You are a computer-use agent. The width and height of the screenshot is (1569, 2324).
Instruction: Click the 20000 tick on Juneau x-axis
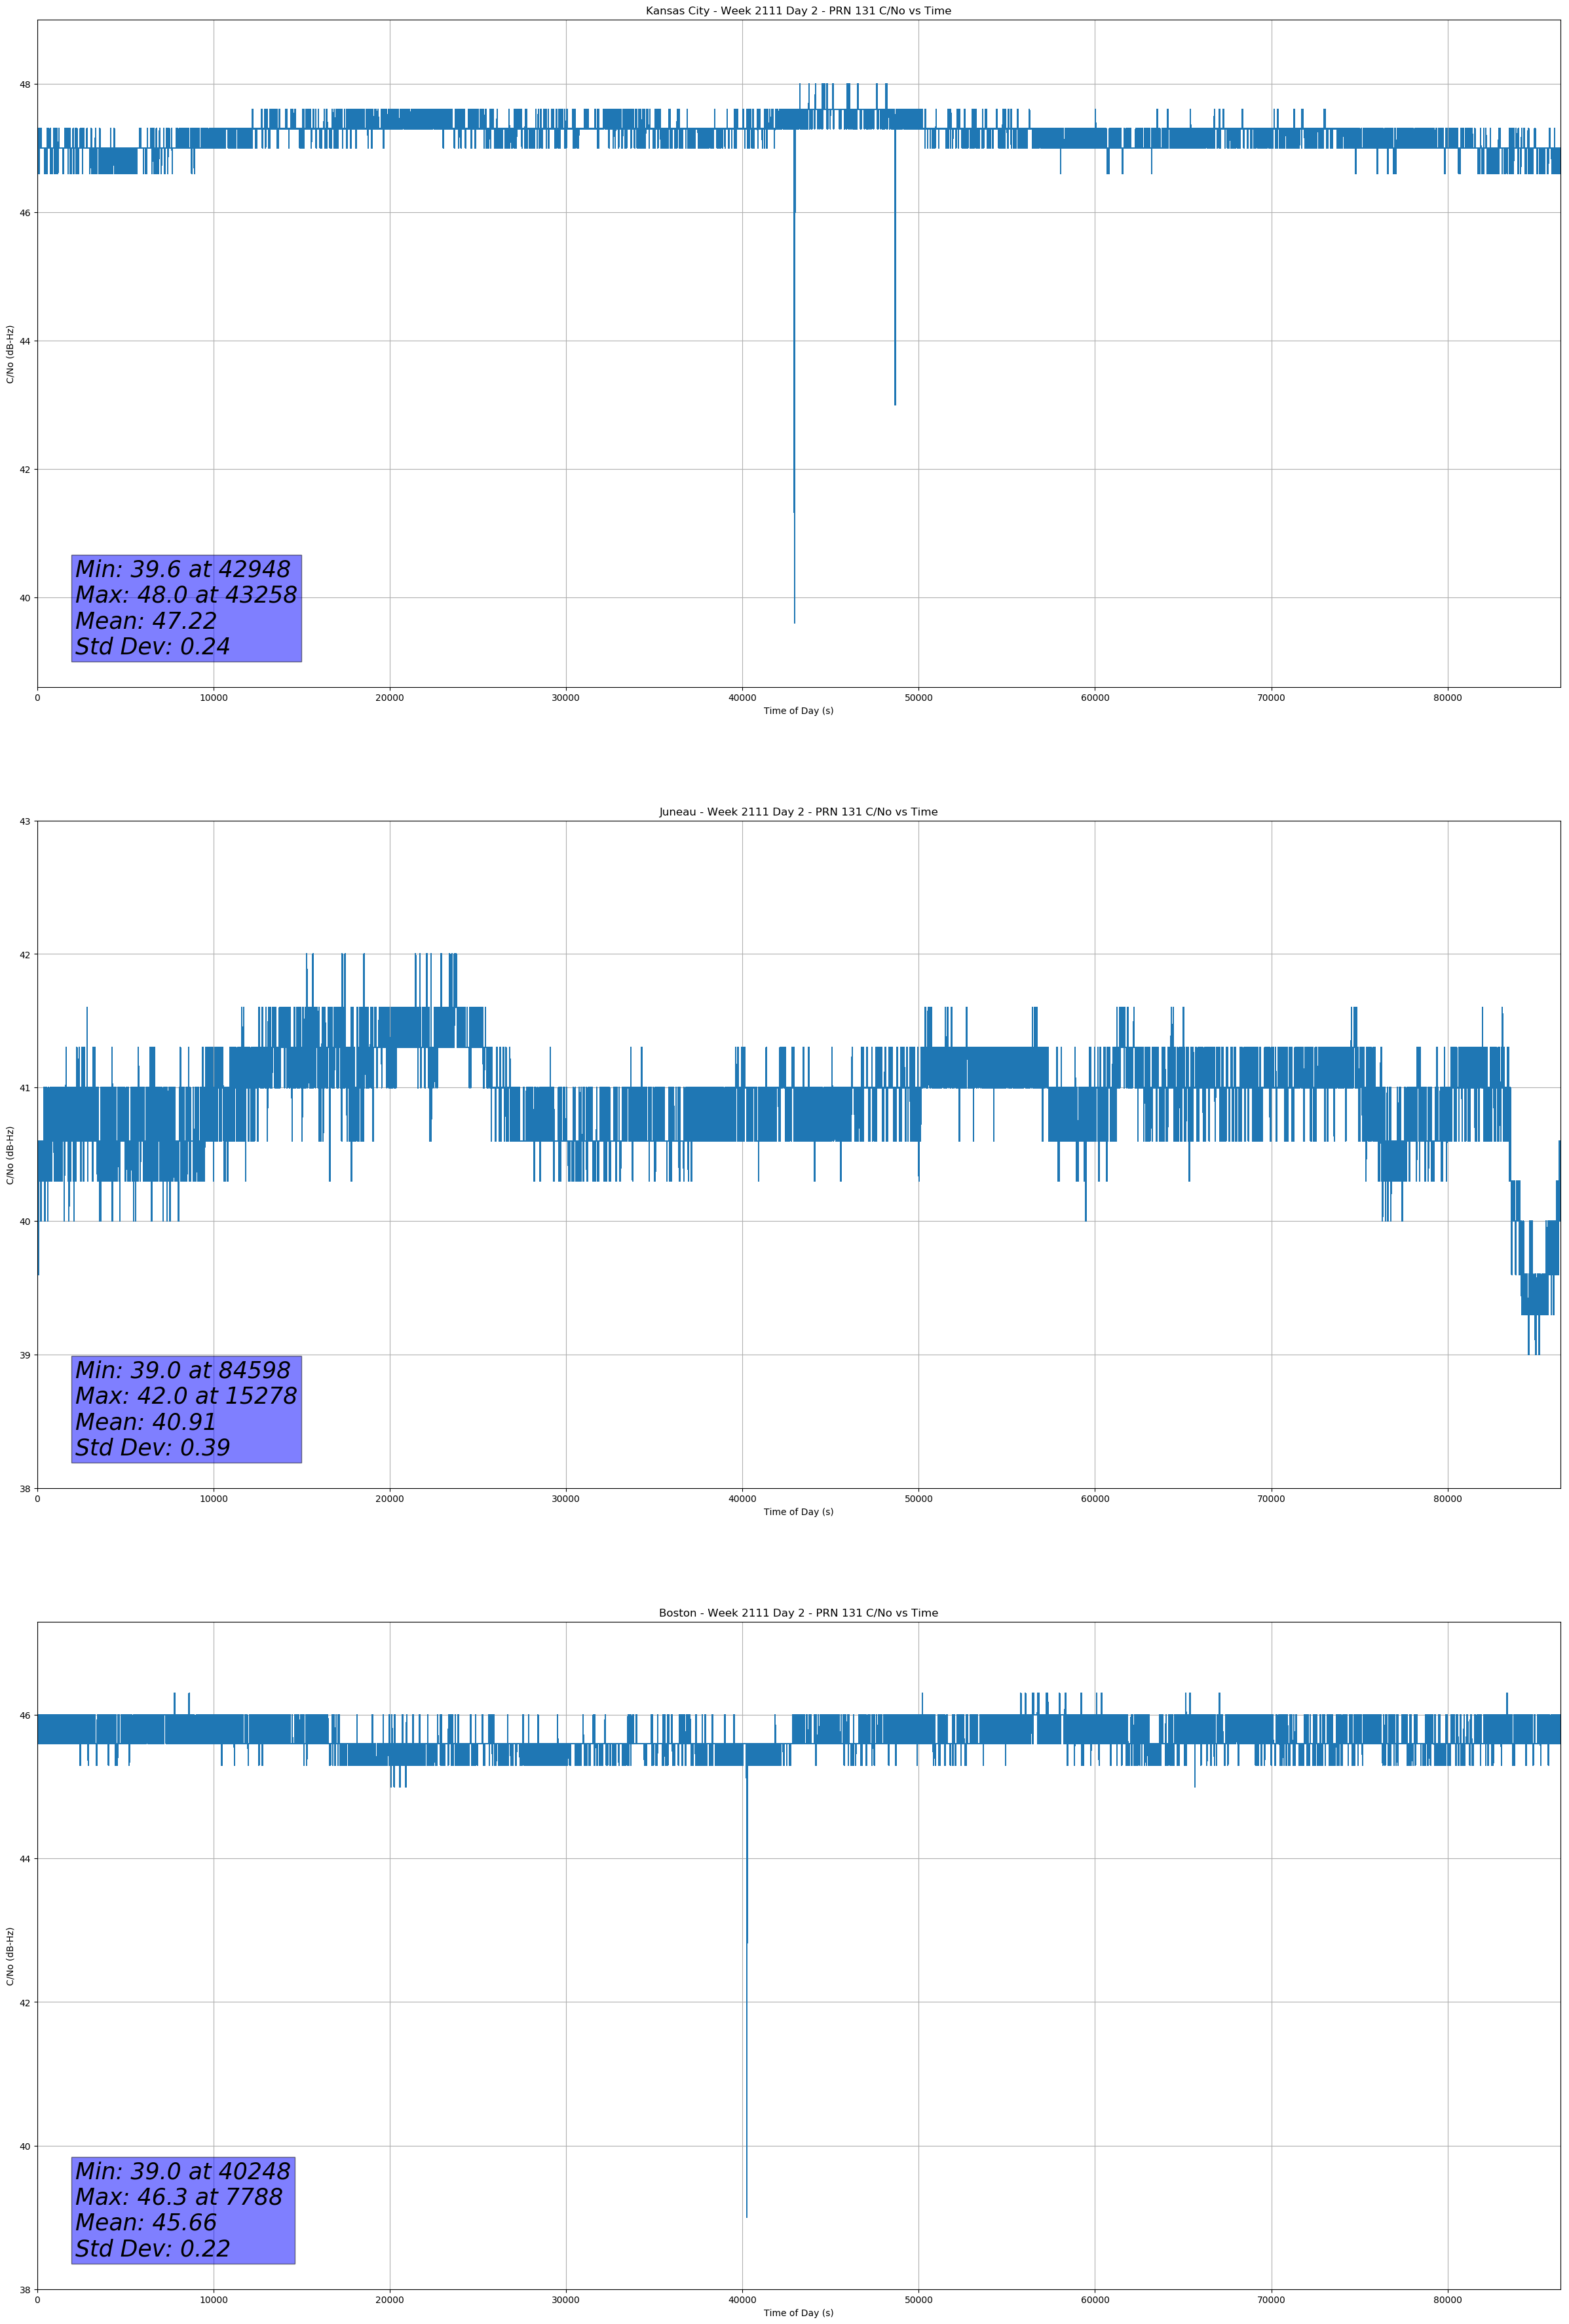click(389, 1499)
